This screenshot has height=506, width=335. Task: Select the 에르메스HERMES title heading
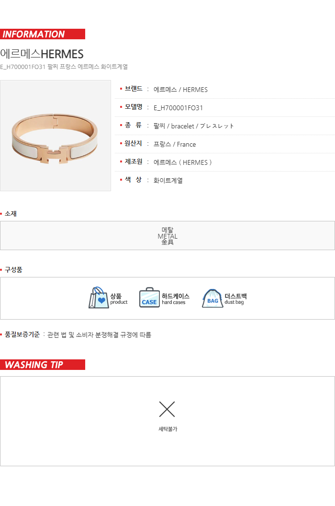42,54
